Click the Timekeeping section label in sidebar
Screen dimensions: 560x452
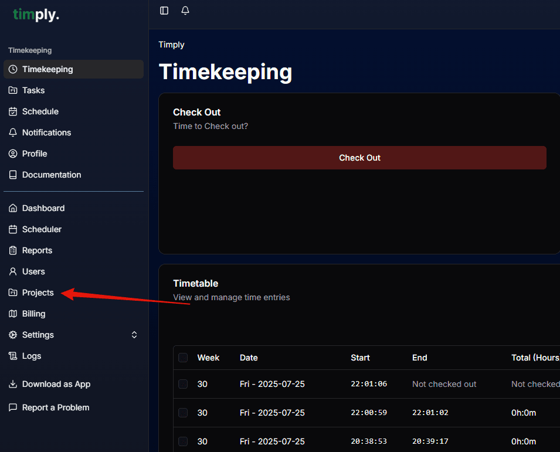(30, 50)
